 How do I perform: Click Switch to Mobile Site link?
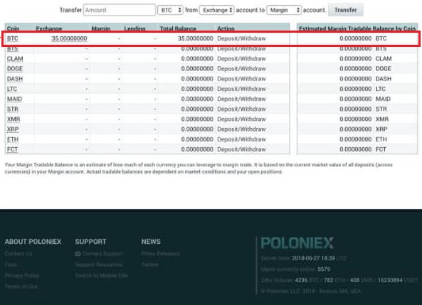[102, 275]
